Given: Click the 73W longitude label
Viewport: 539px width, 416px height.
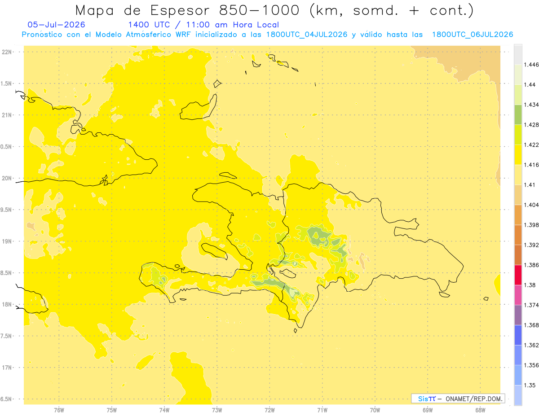Looking at the screenshot, I should click(x=217, y=411).
